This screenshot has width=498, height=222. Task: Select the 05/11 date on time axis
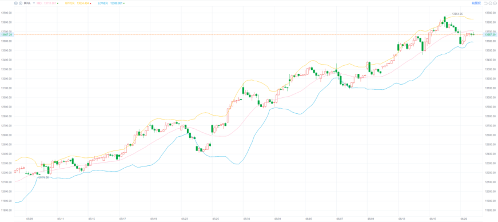coord(61,219)
